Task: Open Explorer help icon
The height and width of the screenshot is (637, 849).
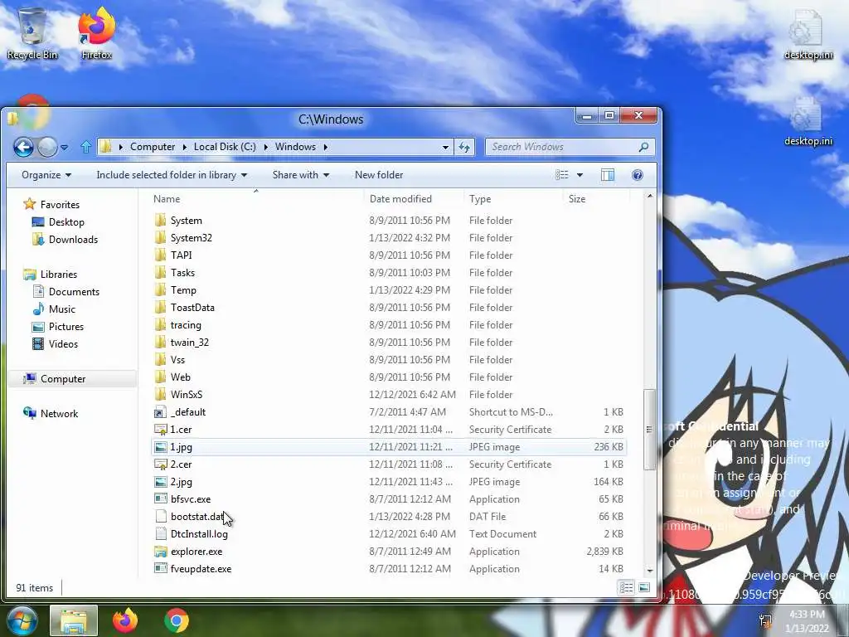Action: click(638, 175)
